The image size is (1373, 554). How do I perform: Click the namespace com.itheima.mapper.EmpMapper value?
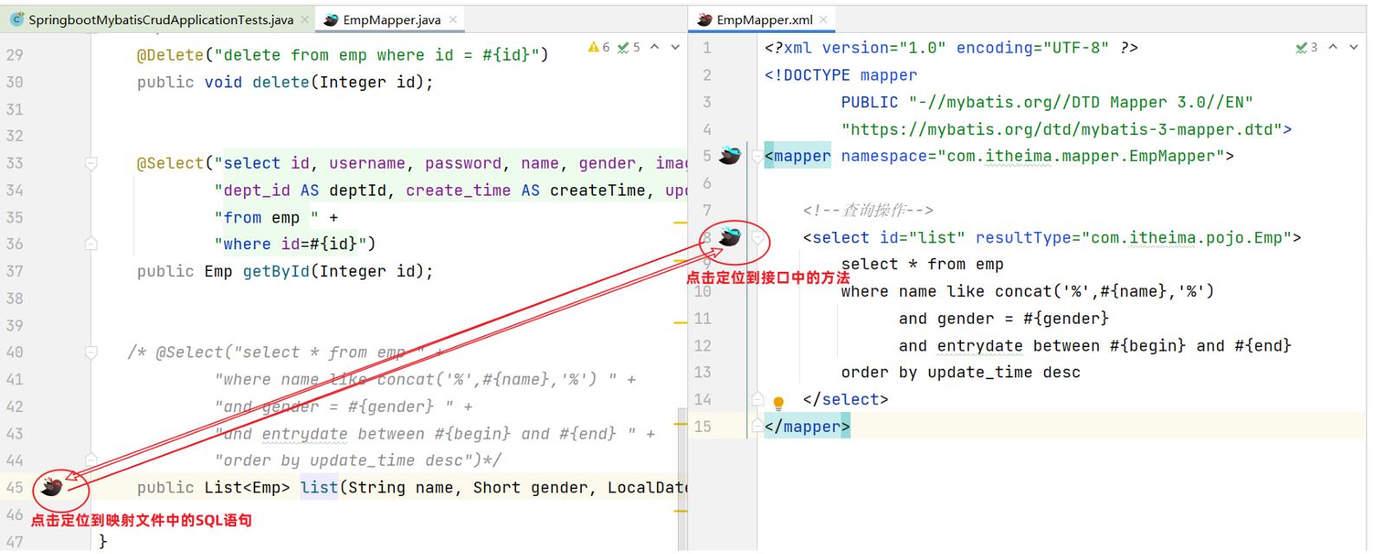pos(1081,156)
